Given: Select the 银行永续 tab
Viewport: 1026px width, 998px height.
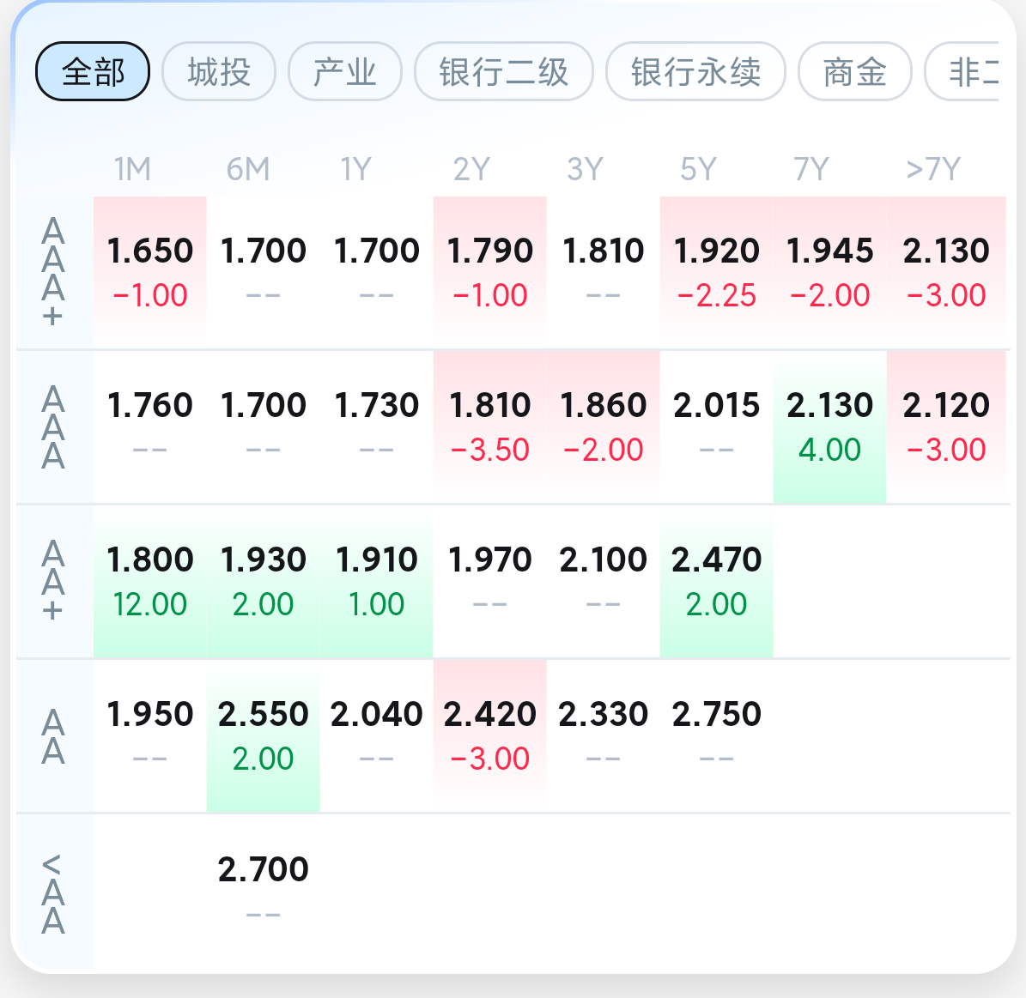Looking at the screenshot, I should 695,71.
